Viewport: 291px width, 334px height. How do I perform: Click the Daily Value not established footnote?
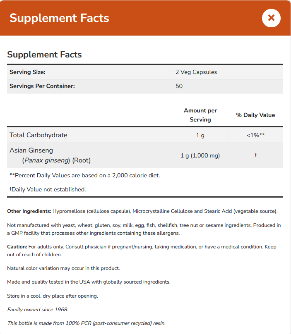[48, 189]
